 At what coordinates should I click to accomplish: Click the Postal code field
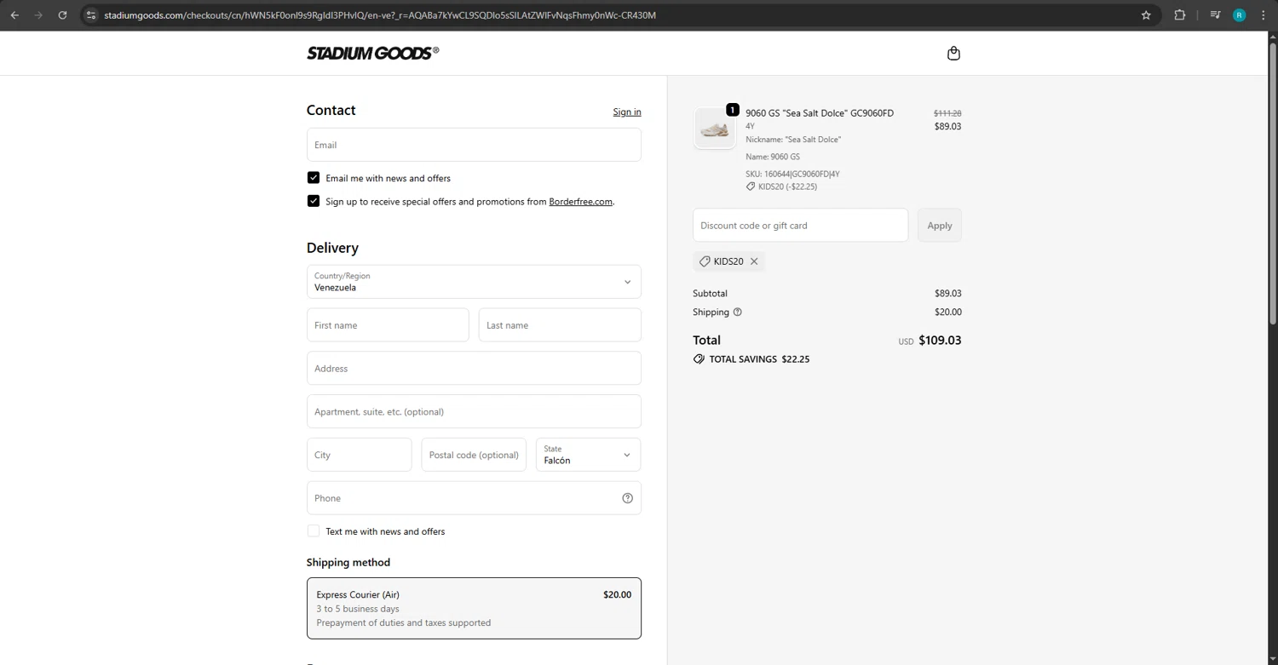point(474,455)
